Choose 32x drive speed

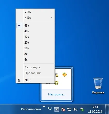coord(35,37)
